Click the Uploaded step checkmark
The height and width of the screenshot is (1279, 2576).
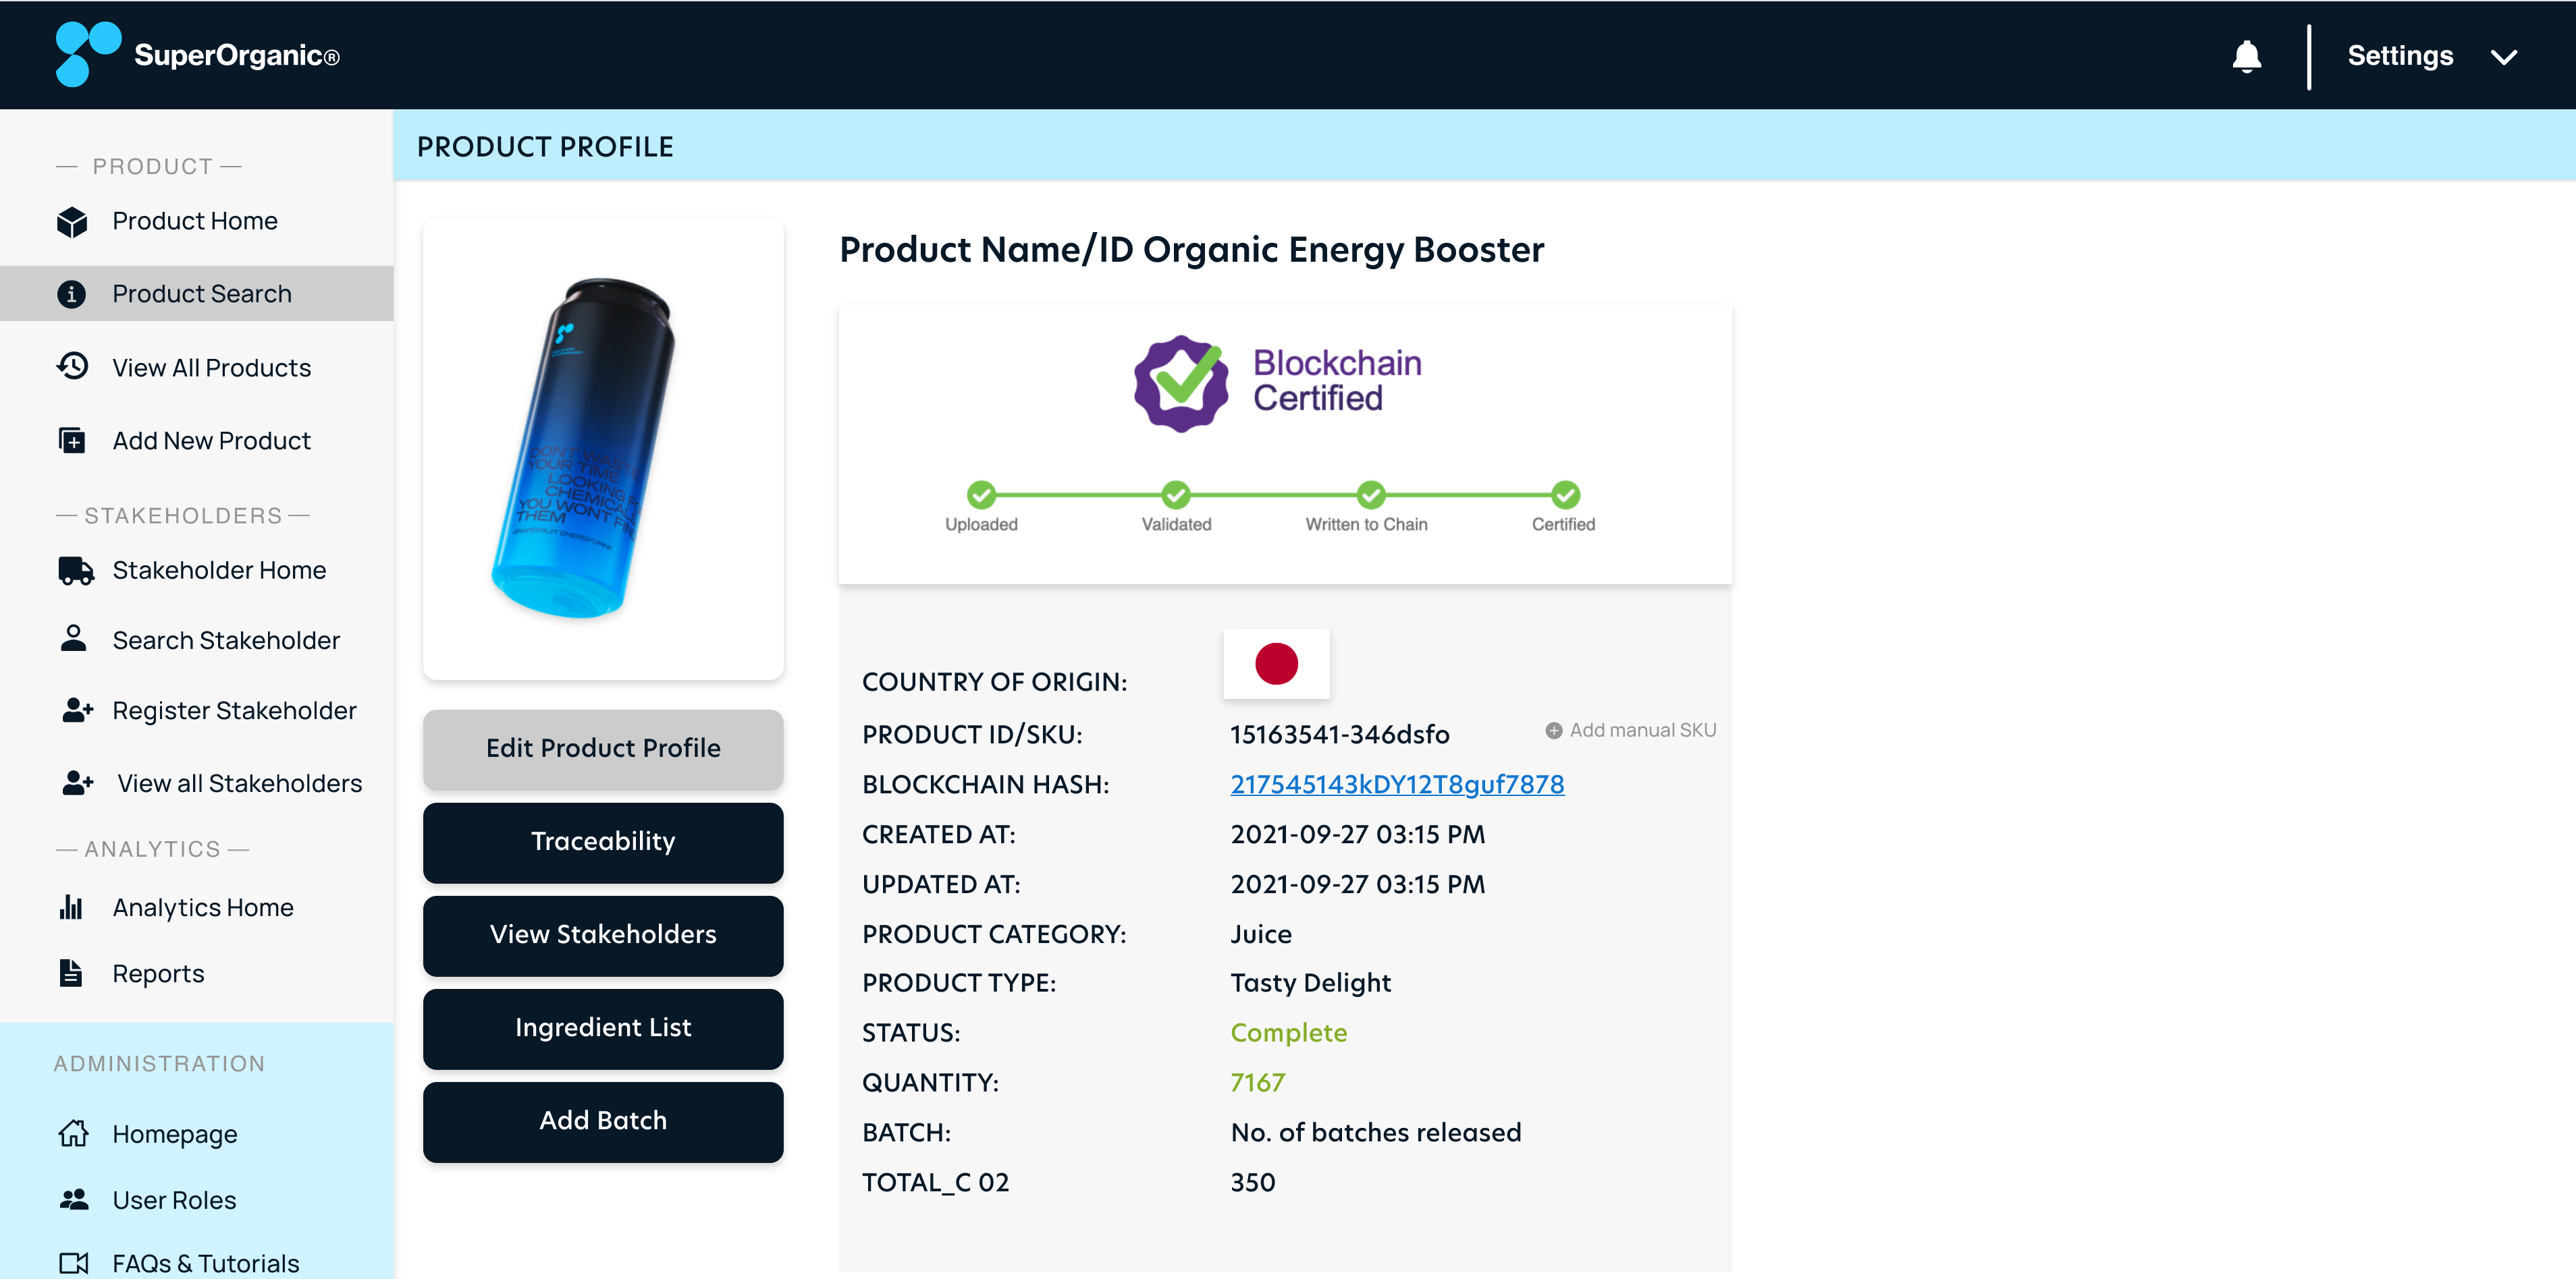(x=981, y=494)
